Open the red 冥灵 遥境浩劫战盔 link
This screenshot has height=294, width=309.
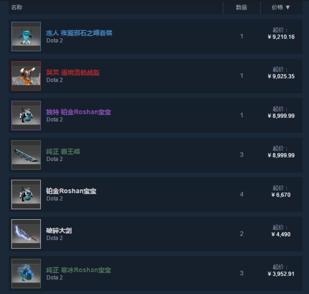pos(73,72)
